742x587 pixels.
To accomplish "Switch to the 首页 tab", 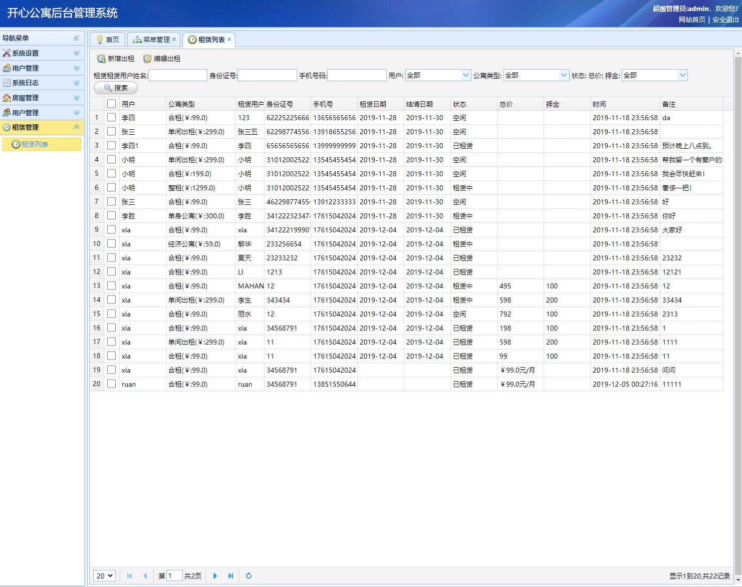I will click(x=108, y=40).
